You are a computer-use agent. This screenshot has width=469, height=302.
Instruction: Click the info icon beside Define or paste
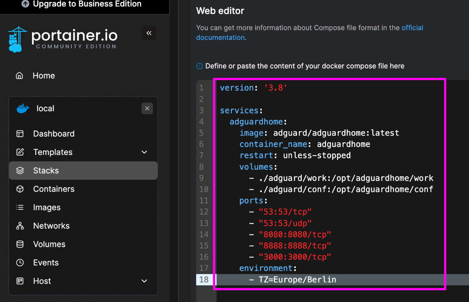(x=199, y=66)
